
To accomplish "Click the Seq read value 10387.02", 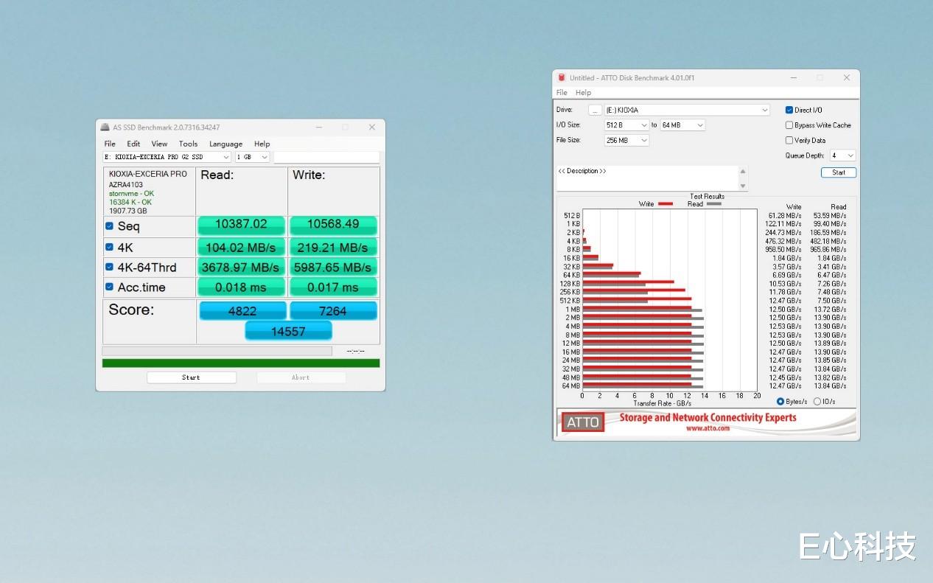I will coord(241,224).
